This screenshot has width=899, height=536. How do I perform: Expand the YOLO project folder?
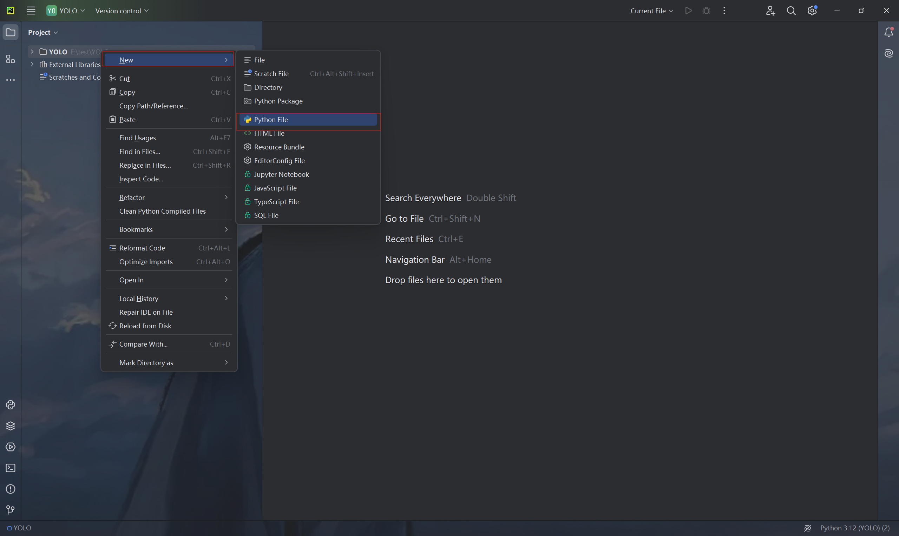click(32, 52)
